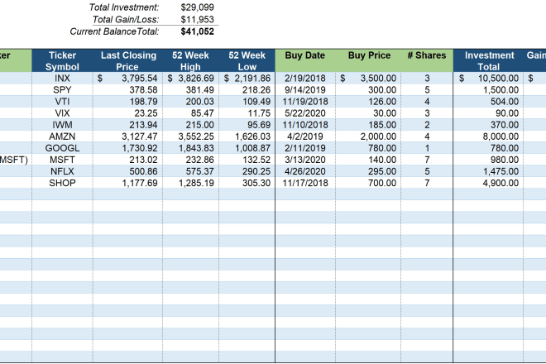Select SHOP closing price 1,177.69
The height and width of the screenshot is (364, 546).
tap(127, 183)
